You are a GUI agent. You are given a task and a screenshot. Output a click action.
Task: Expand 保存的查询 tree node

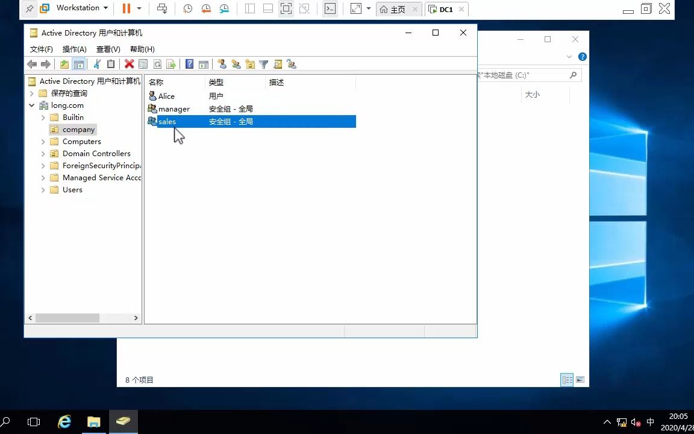(32, 93)
